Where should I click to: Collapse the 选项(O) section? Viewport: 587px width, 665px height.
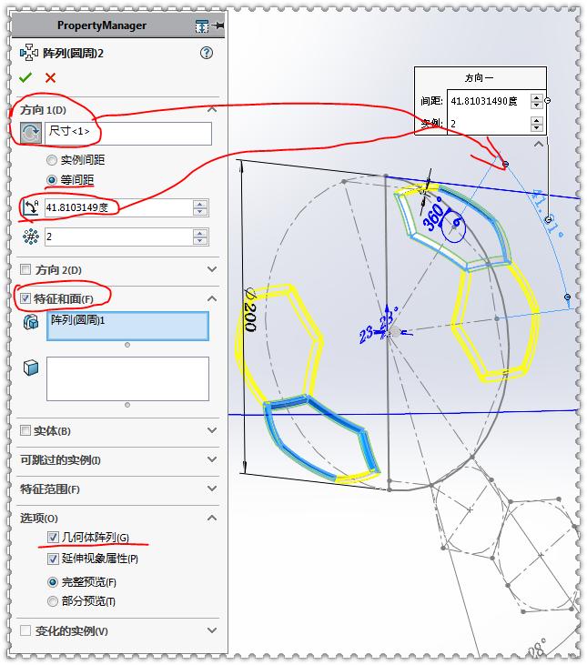point(212,518)
